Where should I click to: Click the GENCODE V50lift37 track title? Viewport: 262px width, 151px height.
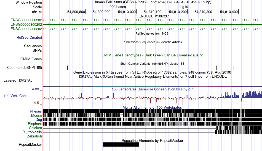point(152,16)
